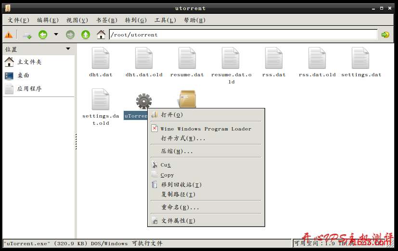The height and width of the screenshot is (251, 398).
Task: Open the 帮助(H) menu
Action: [x=195, y=20]
